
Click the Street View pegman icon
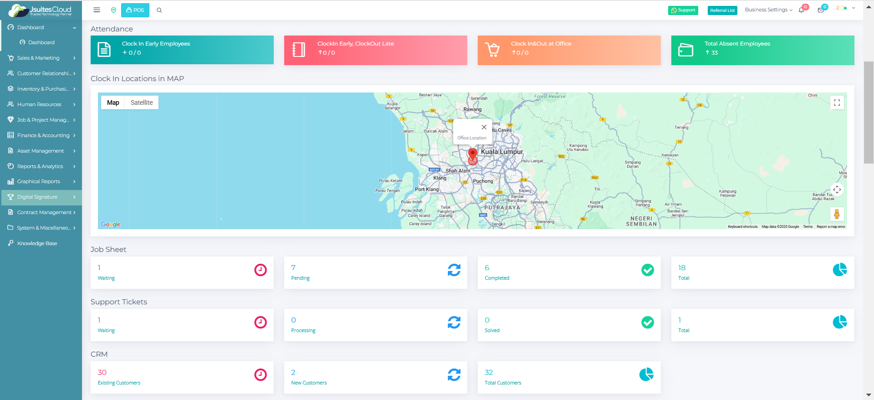click(837, 214)
